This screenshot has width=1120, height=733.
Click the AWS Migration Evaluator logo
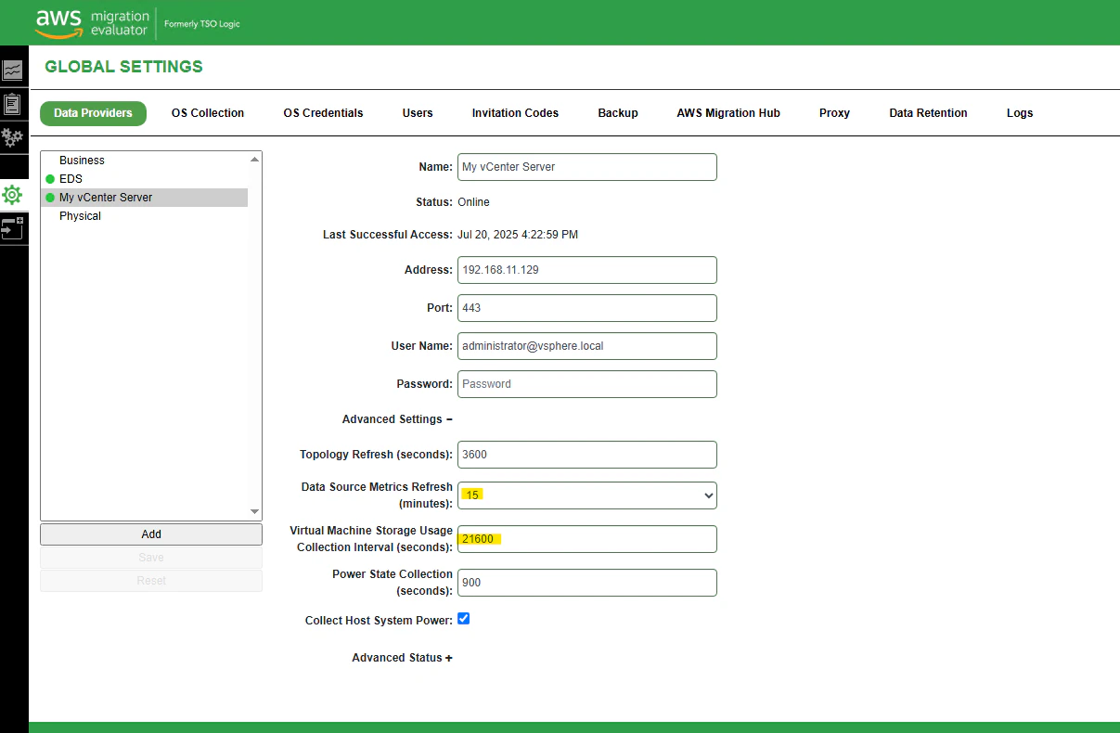click(x=92, y=23)
